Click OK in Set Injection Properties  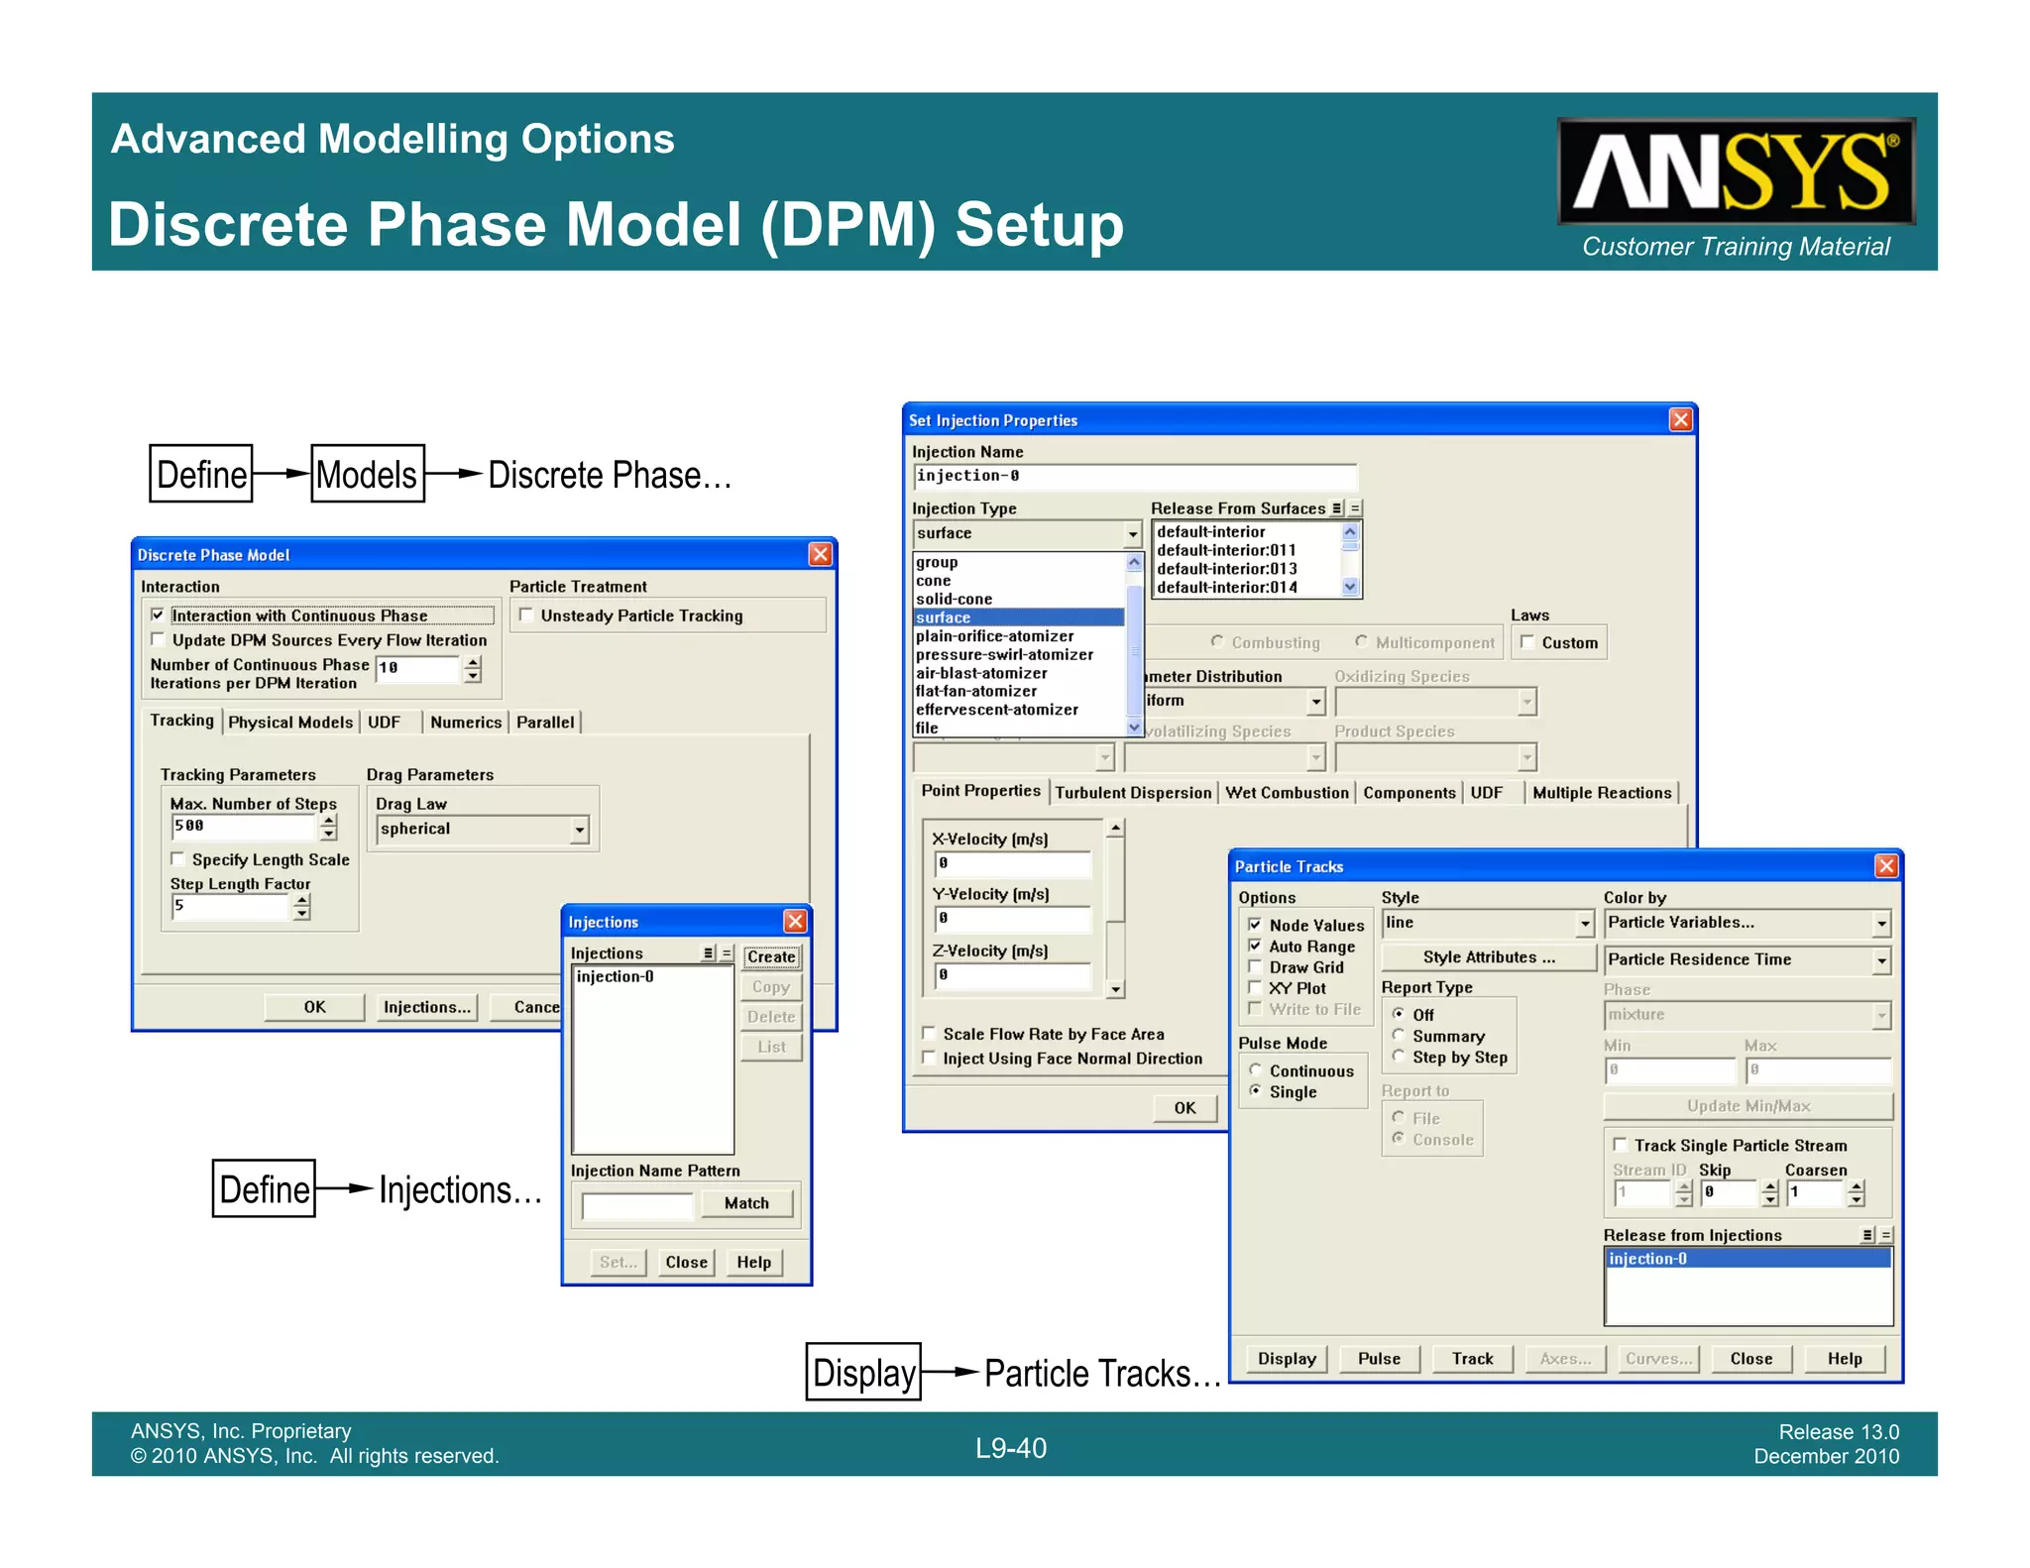[1184, 1108]
